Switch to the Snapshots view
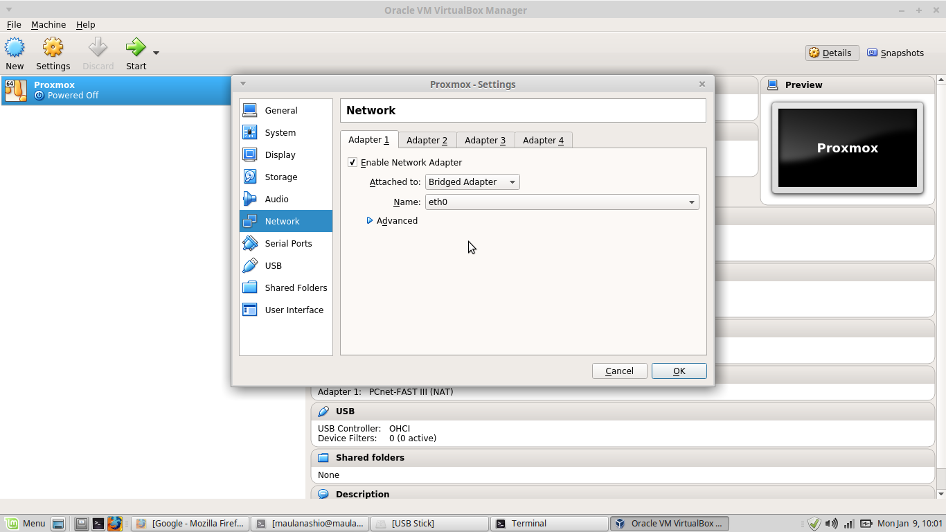The image size is (946, 532). point(895,53)
